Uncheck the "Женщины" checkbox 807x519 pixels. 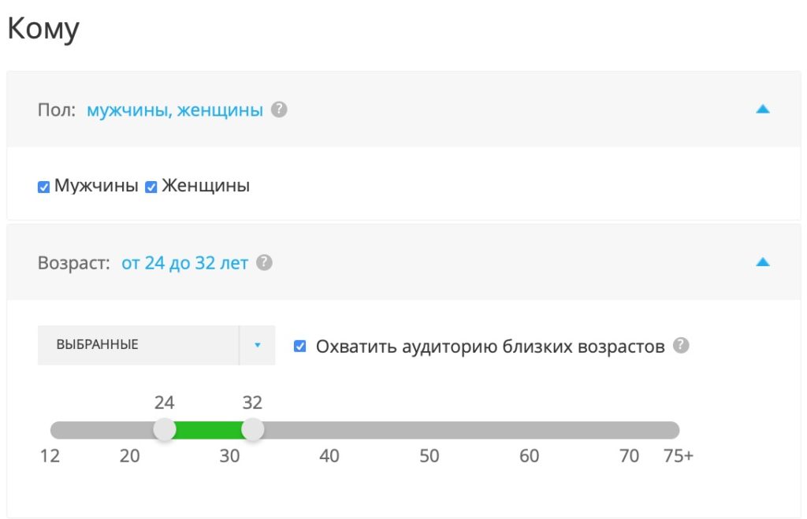pos(150,186)
